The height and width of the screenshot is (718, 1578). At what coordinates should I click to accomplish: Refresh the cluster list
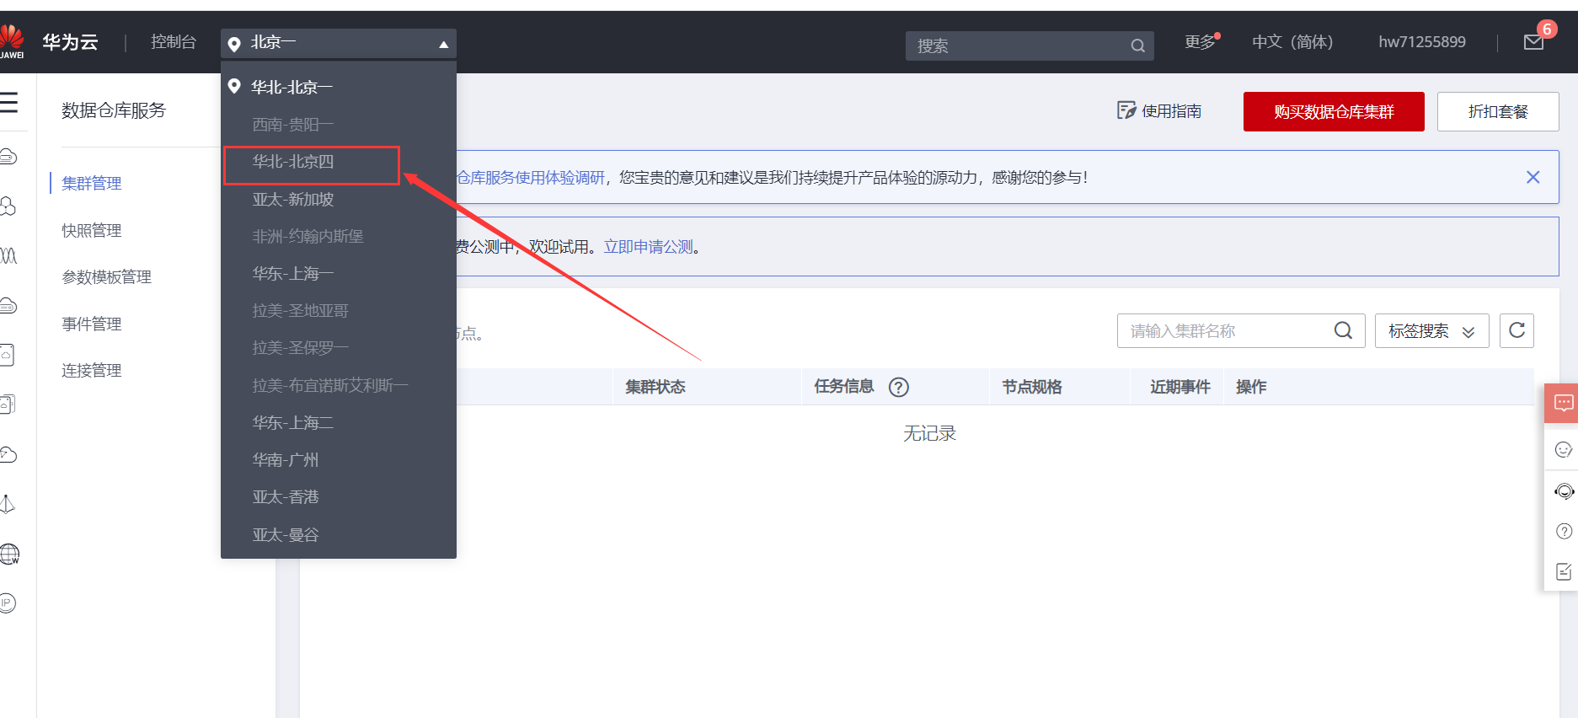pyautogui.click(x=1516, y=330)
